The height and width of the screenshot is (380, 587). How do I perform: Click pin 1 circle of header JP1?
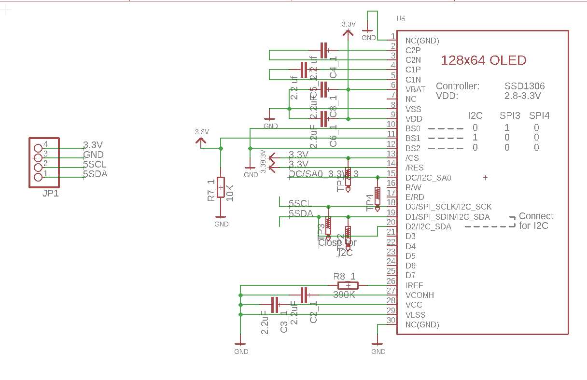click(38, 177)
